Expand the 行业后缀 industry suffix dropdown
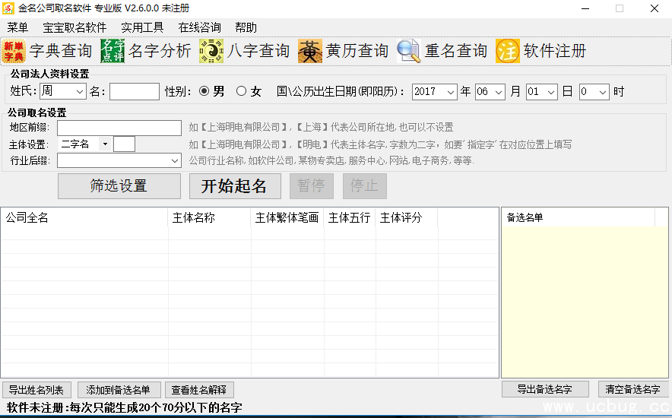Image resolution: width=672 pixels, height=418 pixels. [174, 160]
